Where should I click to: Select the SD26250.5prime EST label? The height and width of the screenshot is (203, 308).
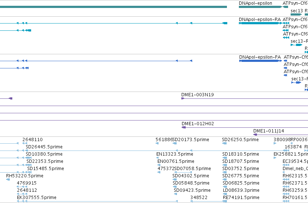[240, 140]
